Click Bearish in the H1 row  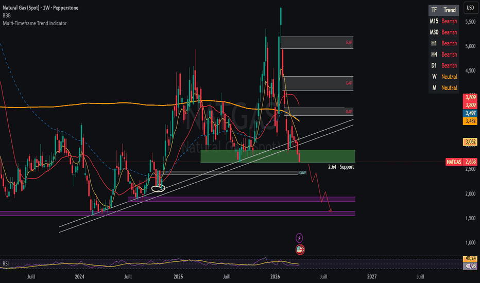(x=449, y=43)
